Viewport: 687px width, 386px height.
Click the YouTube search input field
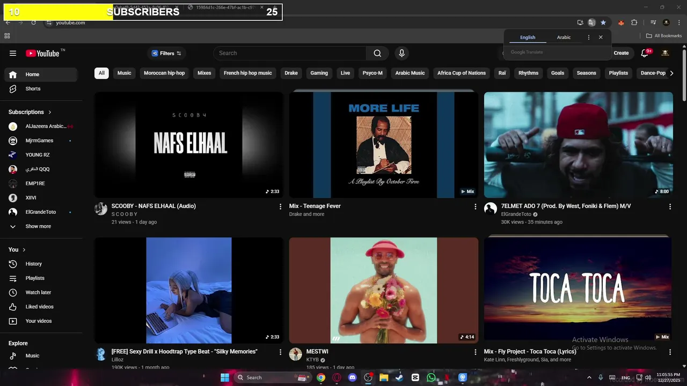coord(290,53)
